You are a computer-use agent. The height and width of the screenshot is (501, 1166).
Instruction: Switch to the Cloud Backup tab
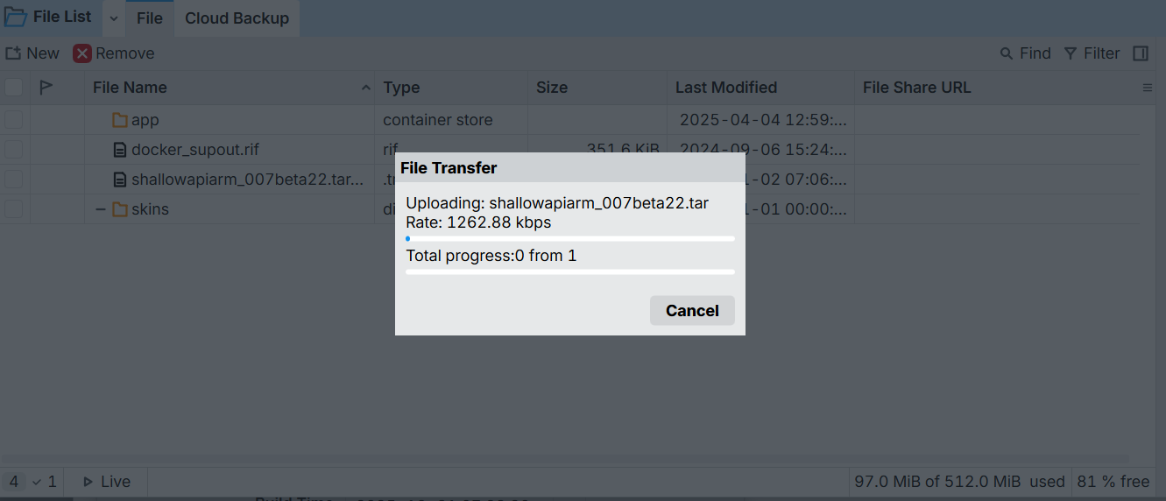pyautogui.click(x=237, y=18)
